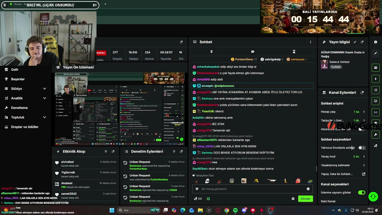The height and width of the screenshot is (215, 382).
Task: Open the Etkinlik Akışı filter menu
Action: (x=106, y=152)
